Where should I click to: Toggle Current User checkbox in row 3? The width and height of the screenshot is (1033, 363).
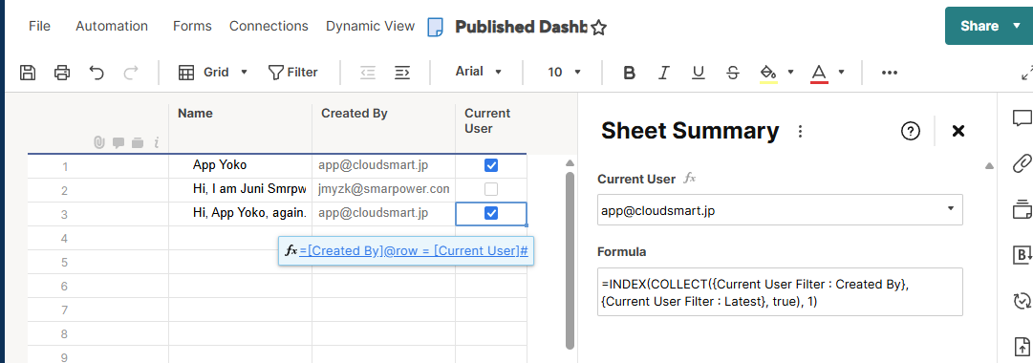click(x=491, y=213)
